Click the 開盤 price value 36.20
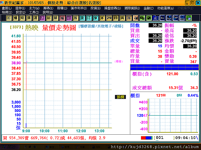 (x=155, y=25)
